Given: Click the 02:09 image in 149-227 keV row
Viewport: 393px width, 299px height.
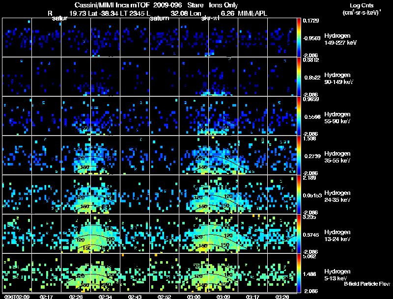Looking at the screenshot, I should [17, 38].
